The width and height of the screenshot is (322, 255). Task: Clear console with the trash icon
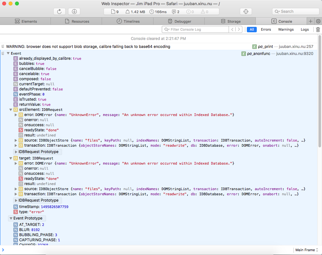coord(318,29)
